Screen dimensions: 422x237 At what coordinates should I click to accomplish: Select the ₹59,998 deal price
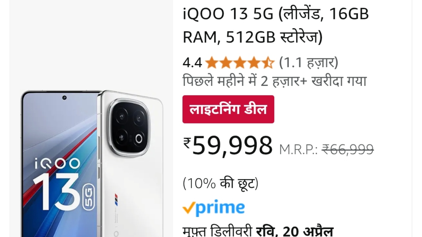228,146
